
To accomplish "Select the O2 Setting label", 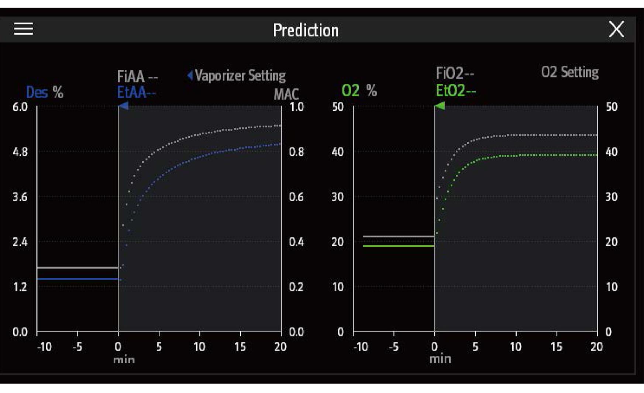I will 569,72.
